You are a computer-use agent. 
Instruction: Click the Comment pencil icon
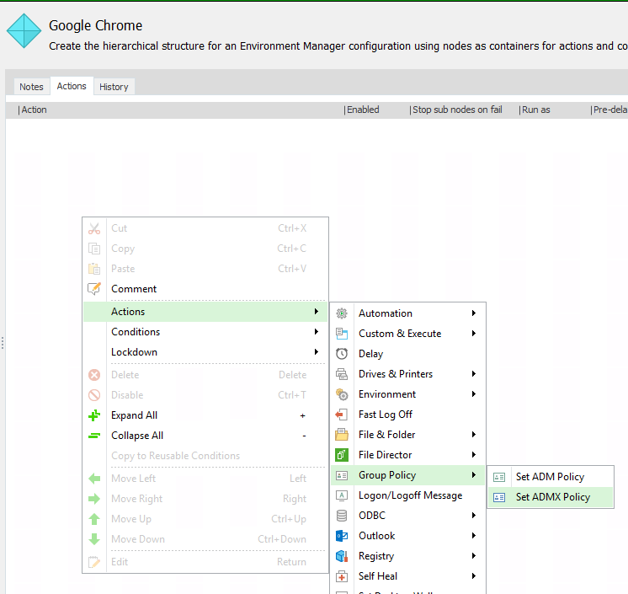(x=94, y=289)
